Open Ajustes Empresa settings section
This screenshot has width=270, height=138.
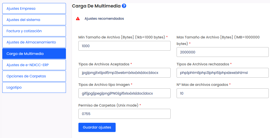click(x=34, y=8)
